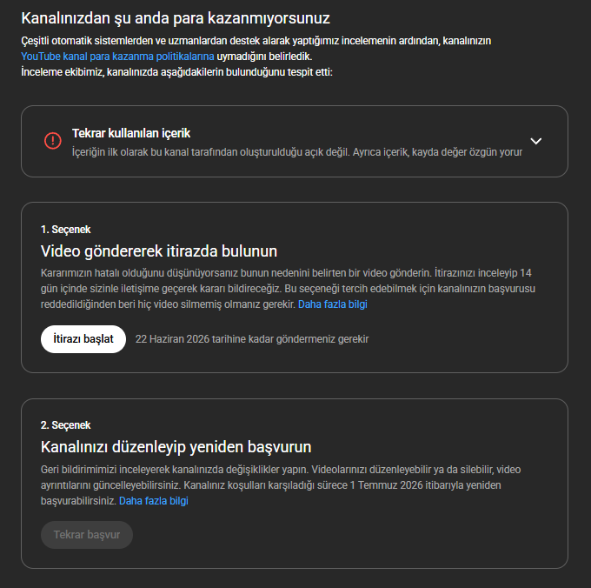591x588 pixels.
Task: Open Daha fazla bilgi link in 2. Seçenek
Action: point(154,501)
